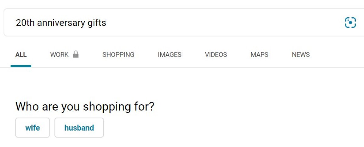
Task: Show IMAGES results
Action: (x=170, y=55)
